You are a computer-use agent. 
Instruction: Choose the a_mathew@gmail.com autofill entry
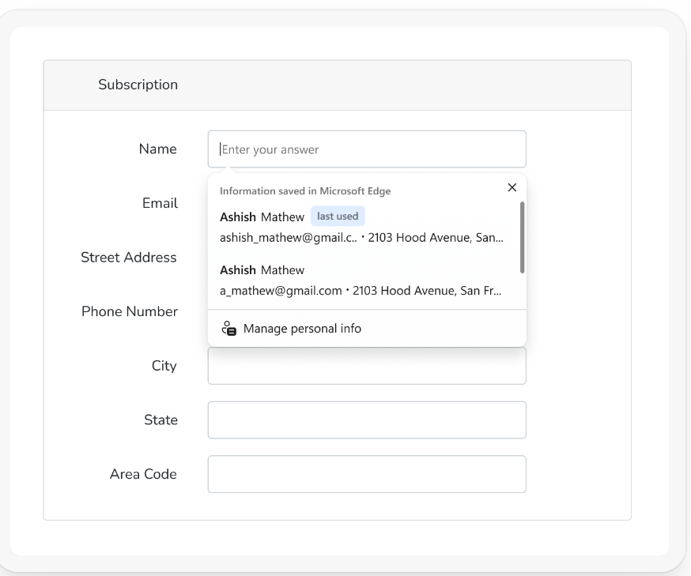coord(361,280)
